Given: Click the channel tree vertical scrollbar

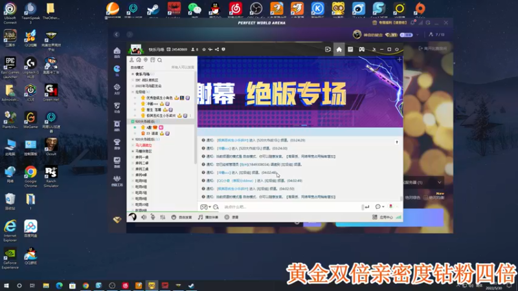Looking at the screenshot, I should point(196,117).
